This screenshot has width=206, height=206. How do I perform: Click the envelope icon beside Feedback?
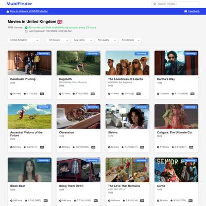click(x=185, y=11)
